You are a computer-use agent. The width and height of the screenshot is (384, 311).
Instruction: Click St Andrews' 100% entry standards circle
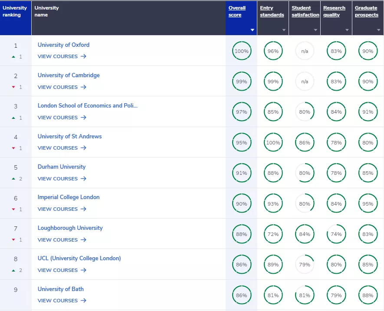[273, 143]
